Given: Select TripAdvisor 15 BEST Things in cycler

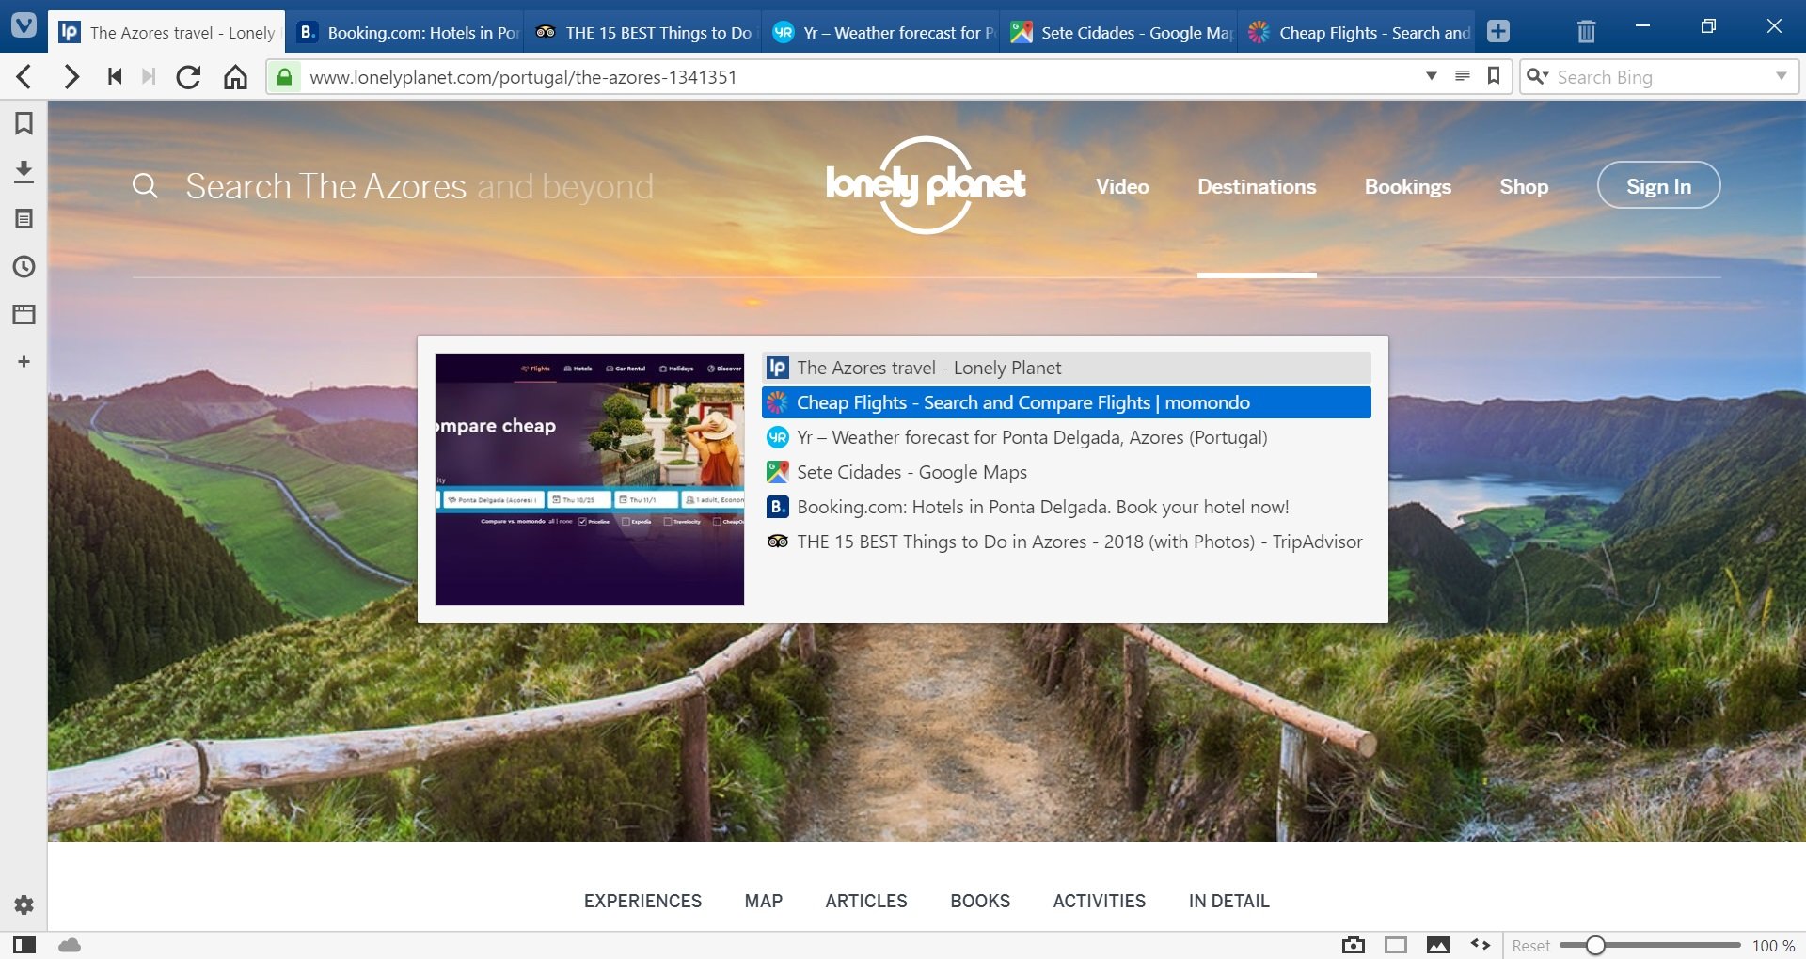Looking at the screenshot, I should click(x=1067, y=542).
